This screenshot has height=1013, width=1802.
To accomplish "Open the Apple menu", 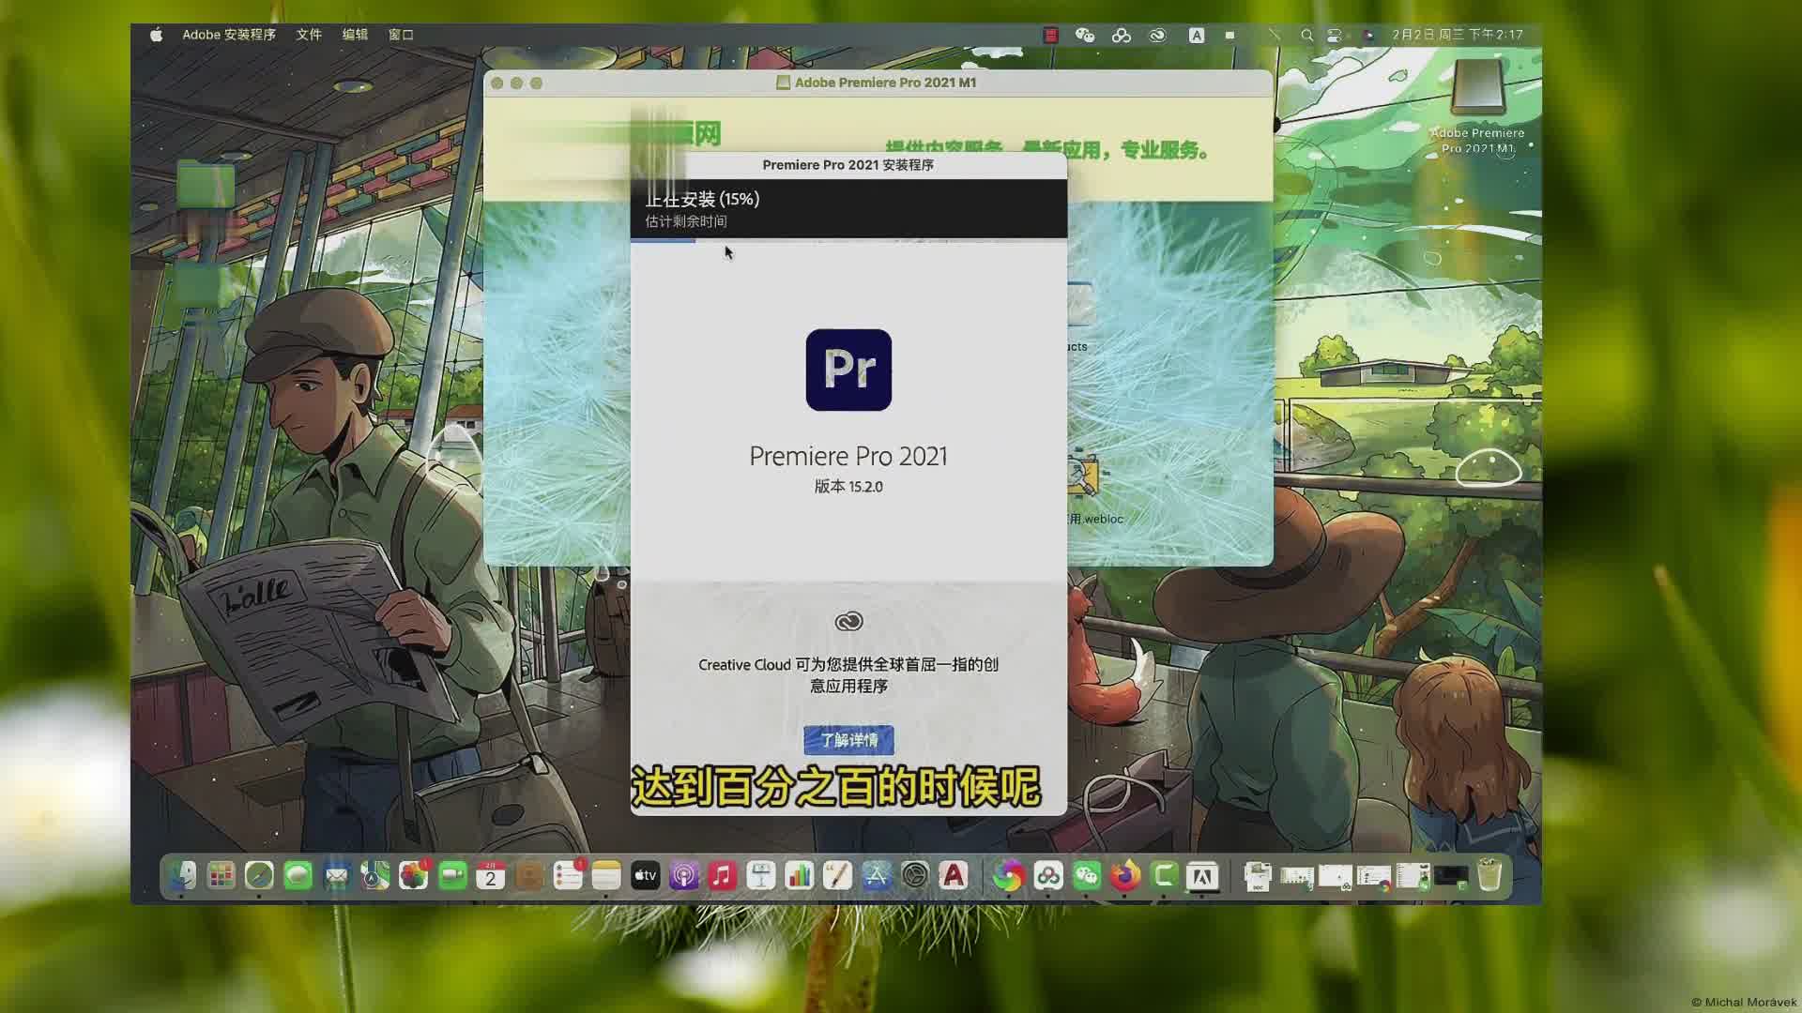I will 157,35.
